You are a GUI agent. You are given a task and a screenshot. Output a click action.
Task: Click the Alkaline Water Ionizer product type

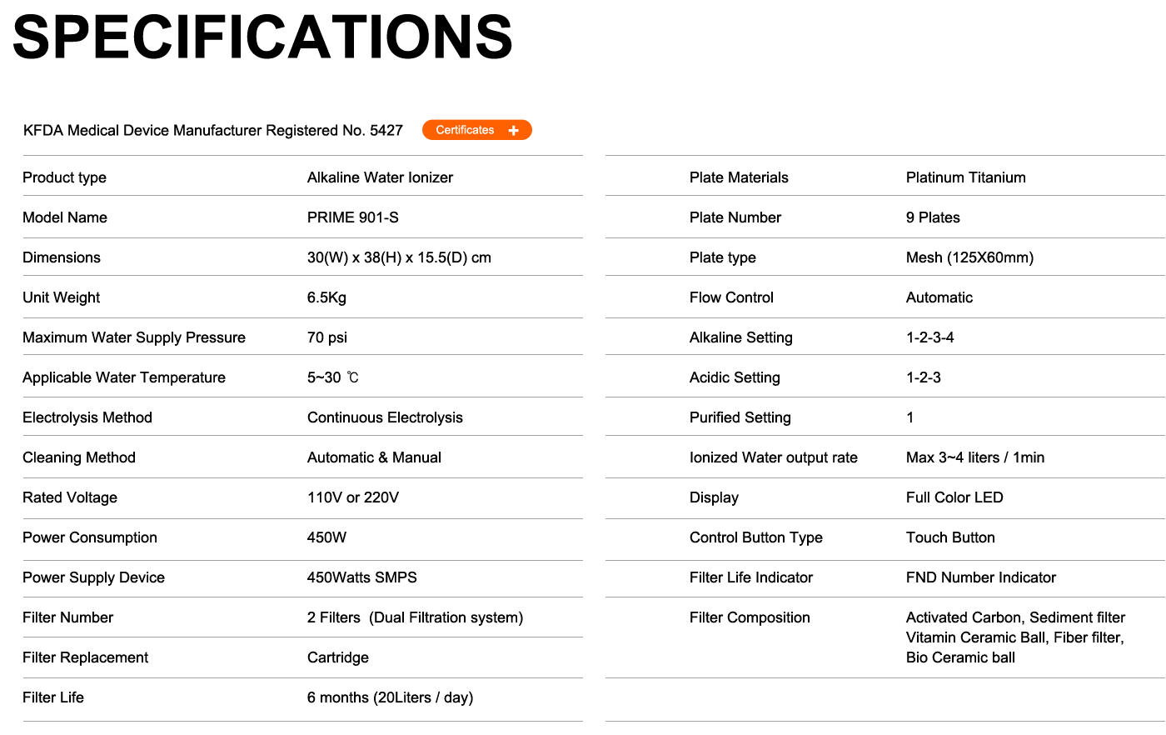coord(380,177)
